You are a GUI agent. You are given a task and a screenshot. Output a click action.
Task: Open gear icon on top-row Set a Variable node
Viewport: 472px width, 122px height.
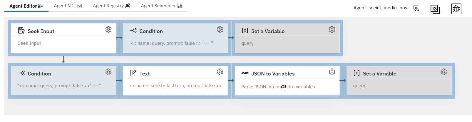(332, 30)
